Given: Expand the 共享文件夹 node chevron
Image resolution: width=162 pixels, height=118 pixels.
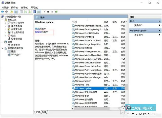Looking at the screenshot, I should pyautogui.click(x=6, y=29).
